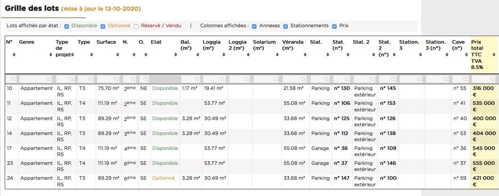Screen dimensions: 499x196
Task: Sort by Surface column arrows
Action: 117,55
